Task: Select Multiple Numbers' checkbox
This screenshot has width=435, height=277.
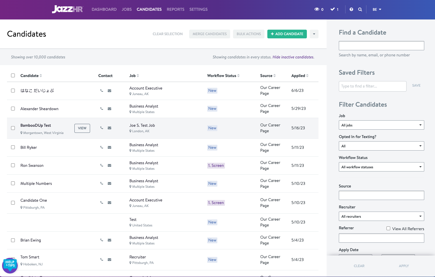Action: click(x=13, y=183)
